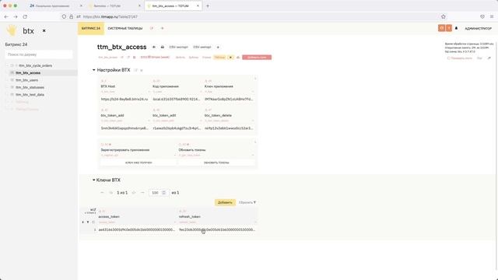Open the btx_token_delete field dropdown arrow
This screenshot has width=498, height=280.
click(253, 121)
